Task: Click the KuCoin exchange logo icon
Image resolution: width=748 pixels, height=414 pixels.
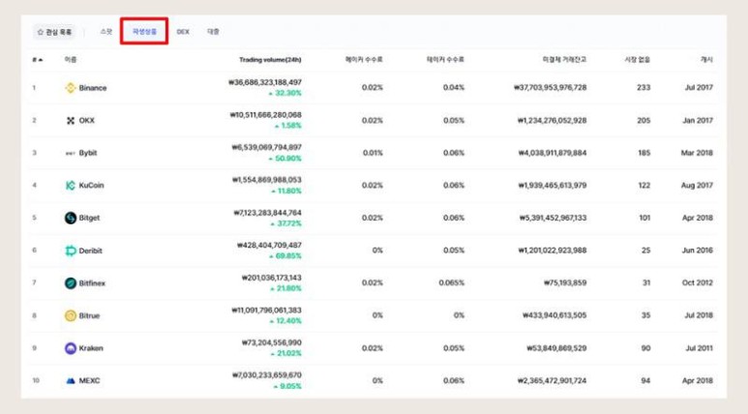Action: click(70, 186)
